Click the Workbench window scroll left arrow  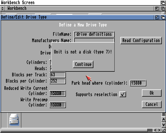point(156,130)
